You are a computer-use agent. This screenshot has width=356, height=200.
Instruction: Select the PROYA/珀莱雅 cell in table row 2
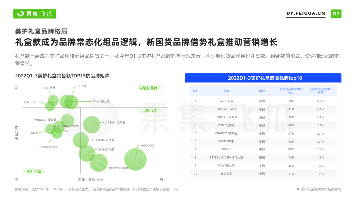[x=226, y=109]
